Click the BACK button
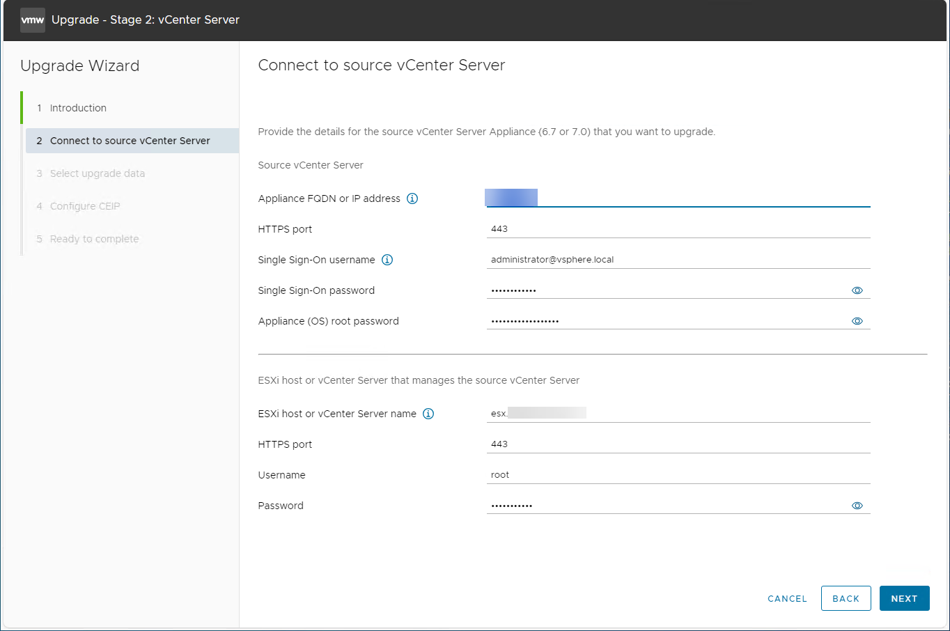The height and width of the screenshot is (631, 950). click(846, 598)
